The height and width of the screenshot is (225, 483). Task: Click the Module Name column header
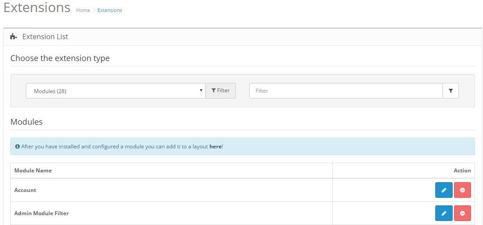[x=33, y=170]
